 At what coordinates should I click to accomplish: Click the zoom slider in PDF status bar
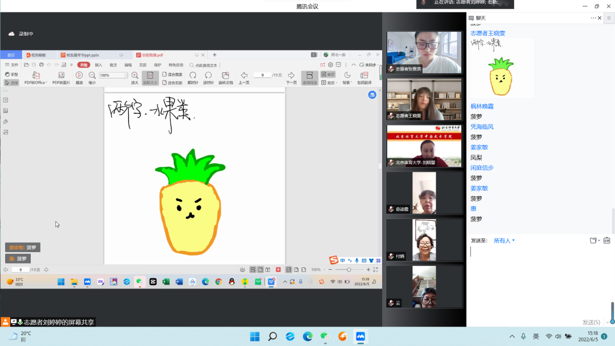pyautogui.click(x=348, y=270)
